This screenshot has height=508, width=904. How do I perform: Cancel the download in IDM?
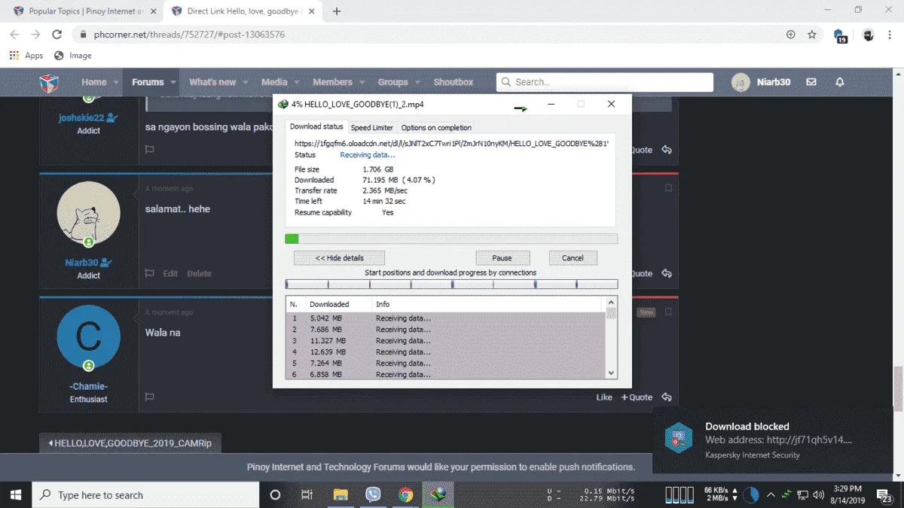tap(573, 257)
